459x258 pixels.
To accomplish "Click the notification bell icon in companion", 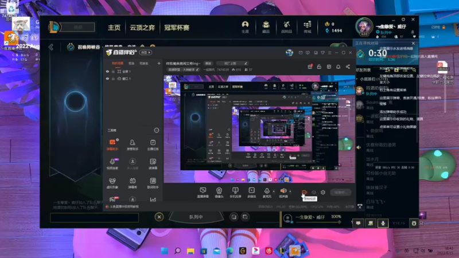I will (339, 67).
